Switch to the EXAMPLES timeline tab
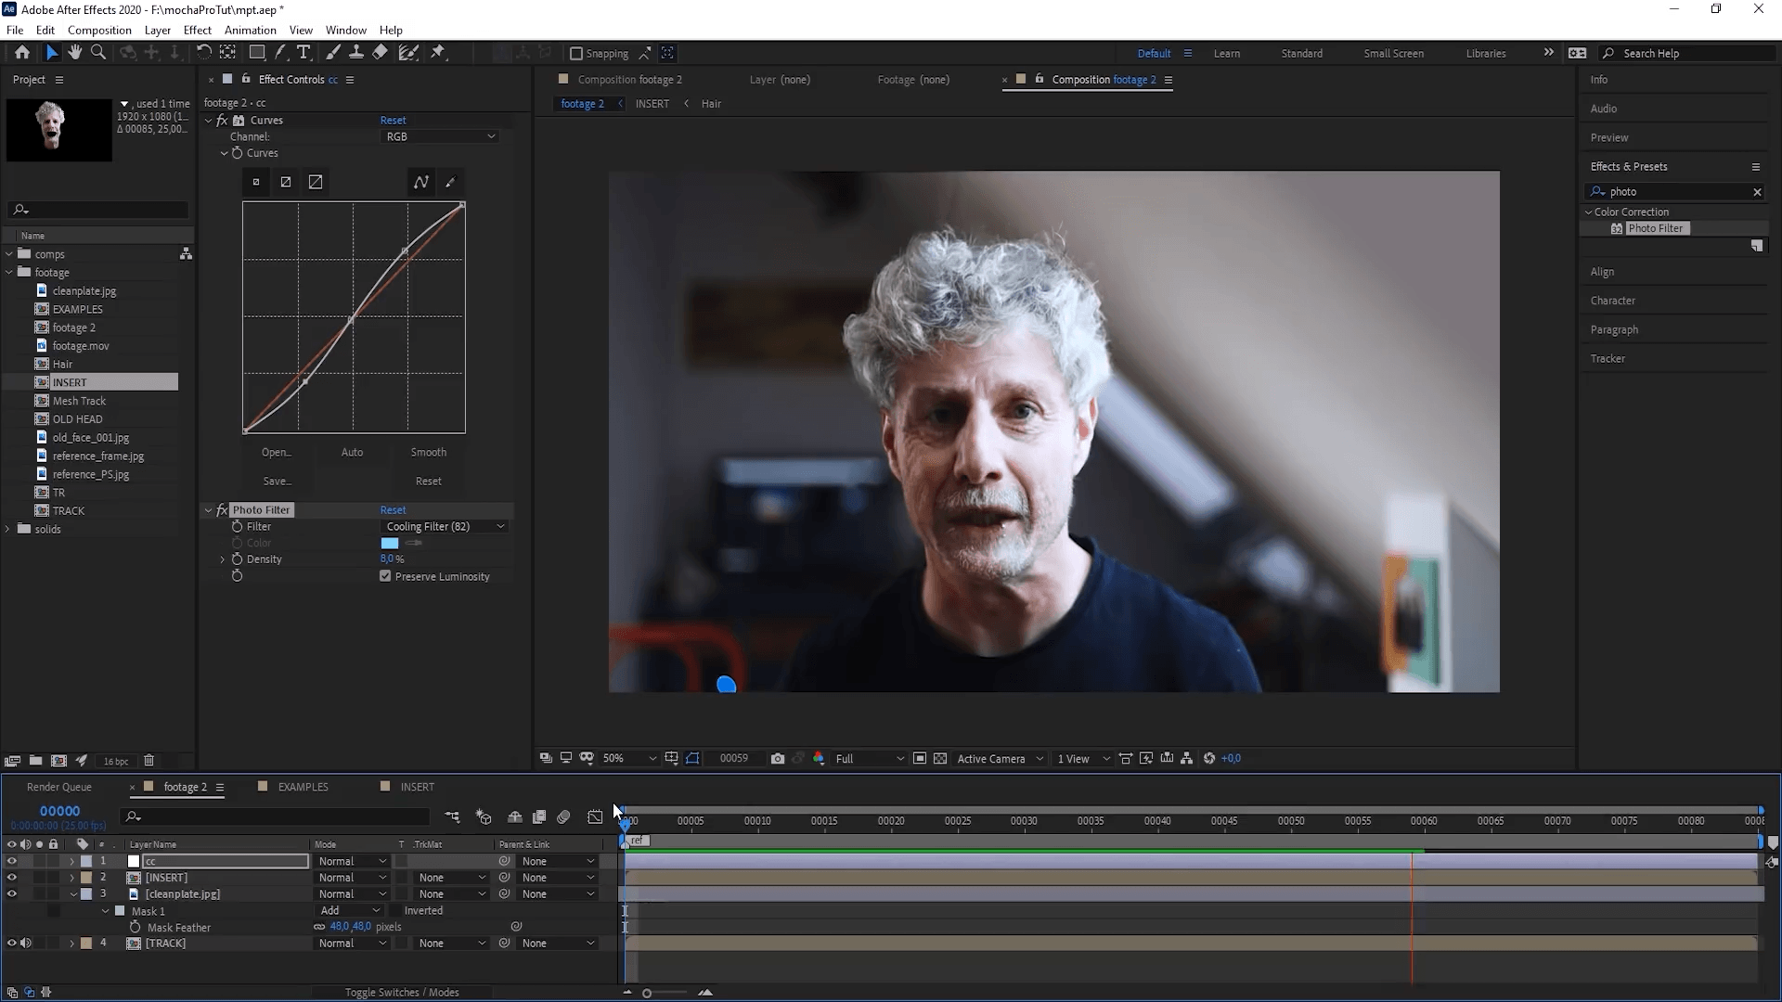Image resolution: width=1782 pixels, height=1002 pixels. (303, 787)
